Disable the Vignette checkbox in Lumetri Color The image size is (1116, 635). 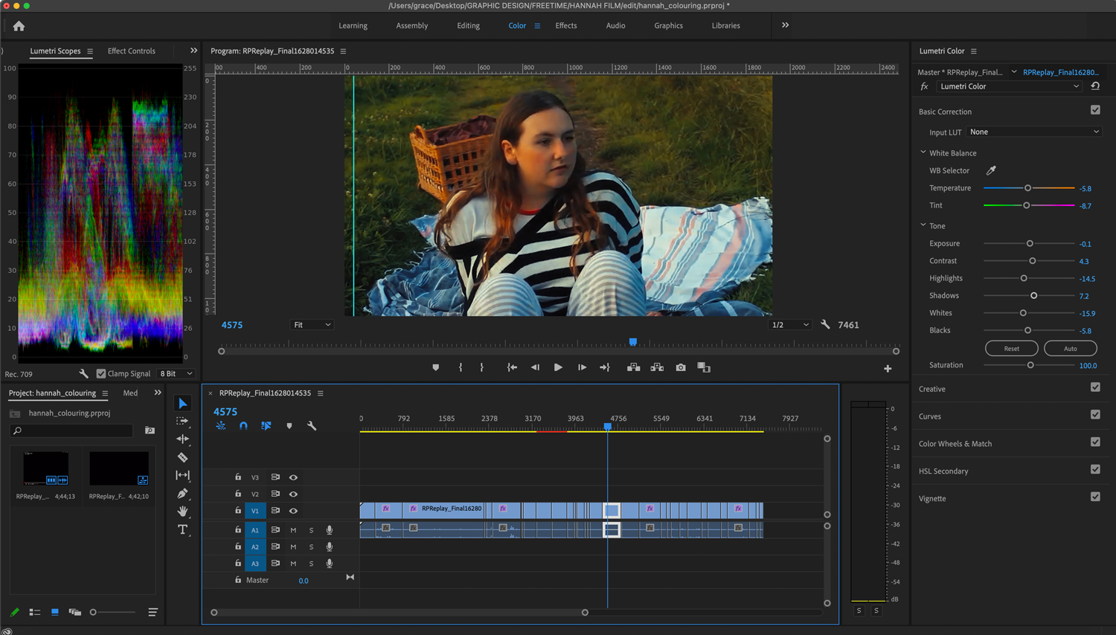1094,496
